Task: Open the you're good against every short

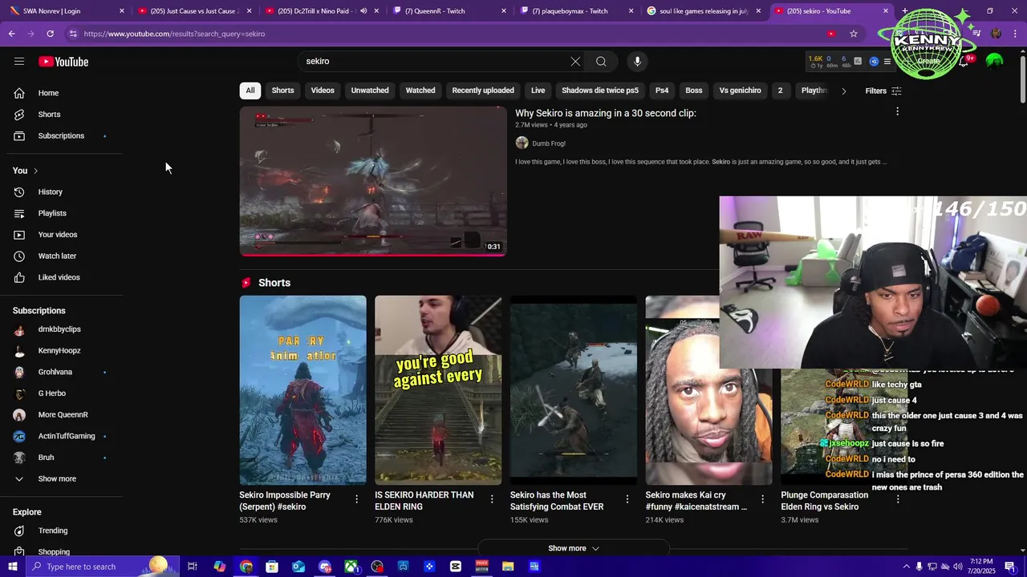Action: tap(438, 390)
